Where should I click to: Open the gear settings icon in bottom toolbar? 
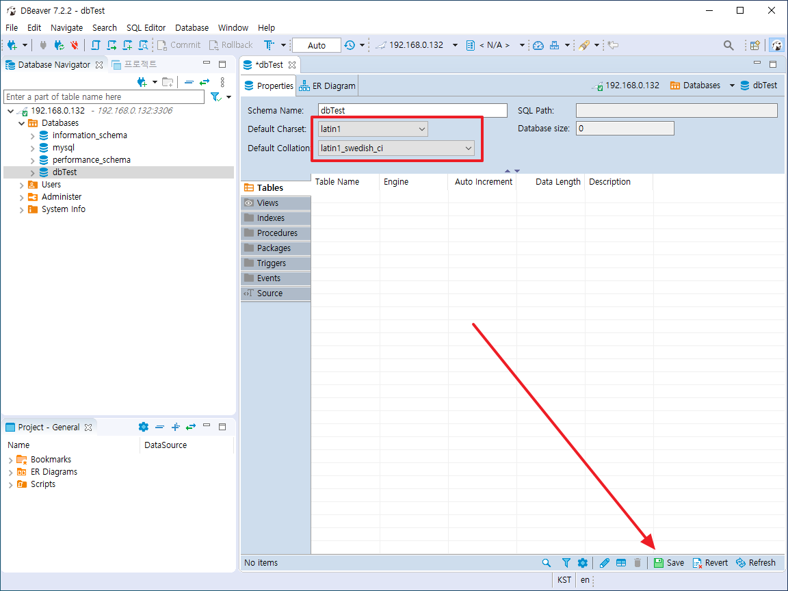coord(583,563)
